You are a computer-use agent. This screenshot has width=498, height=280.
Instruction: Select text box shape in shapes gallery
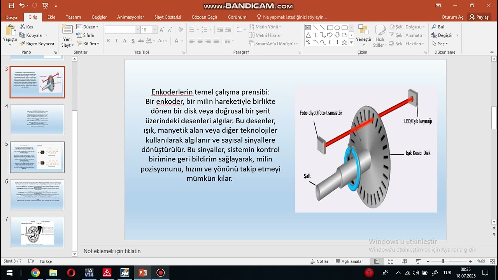[308, 28]
